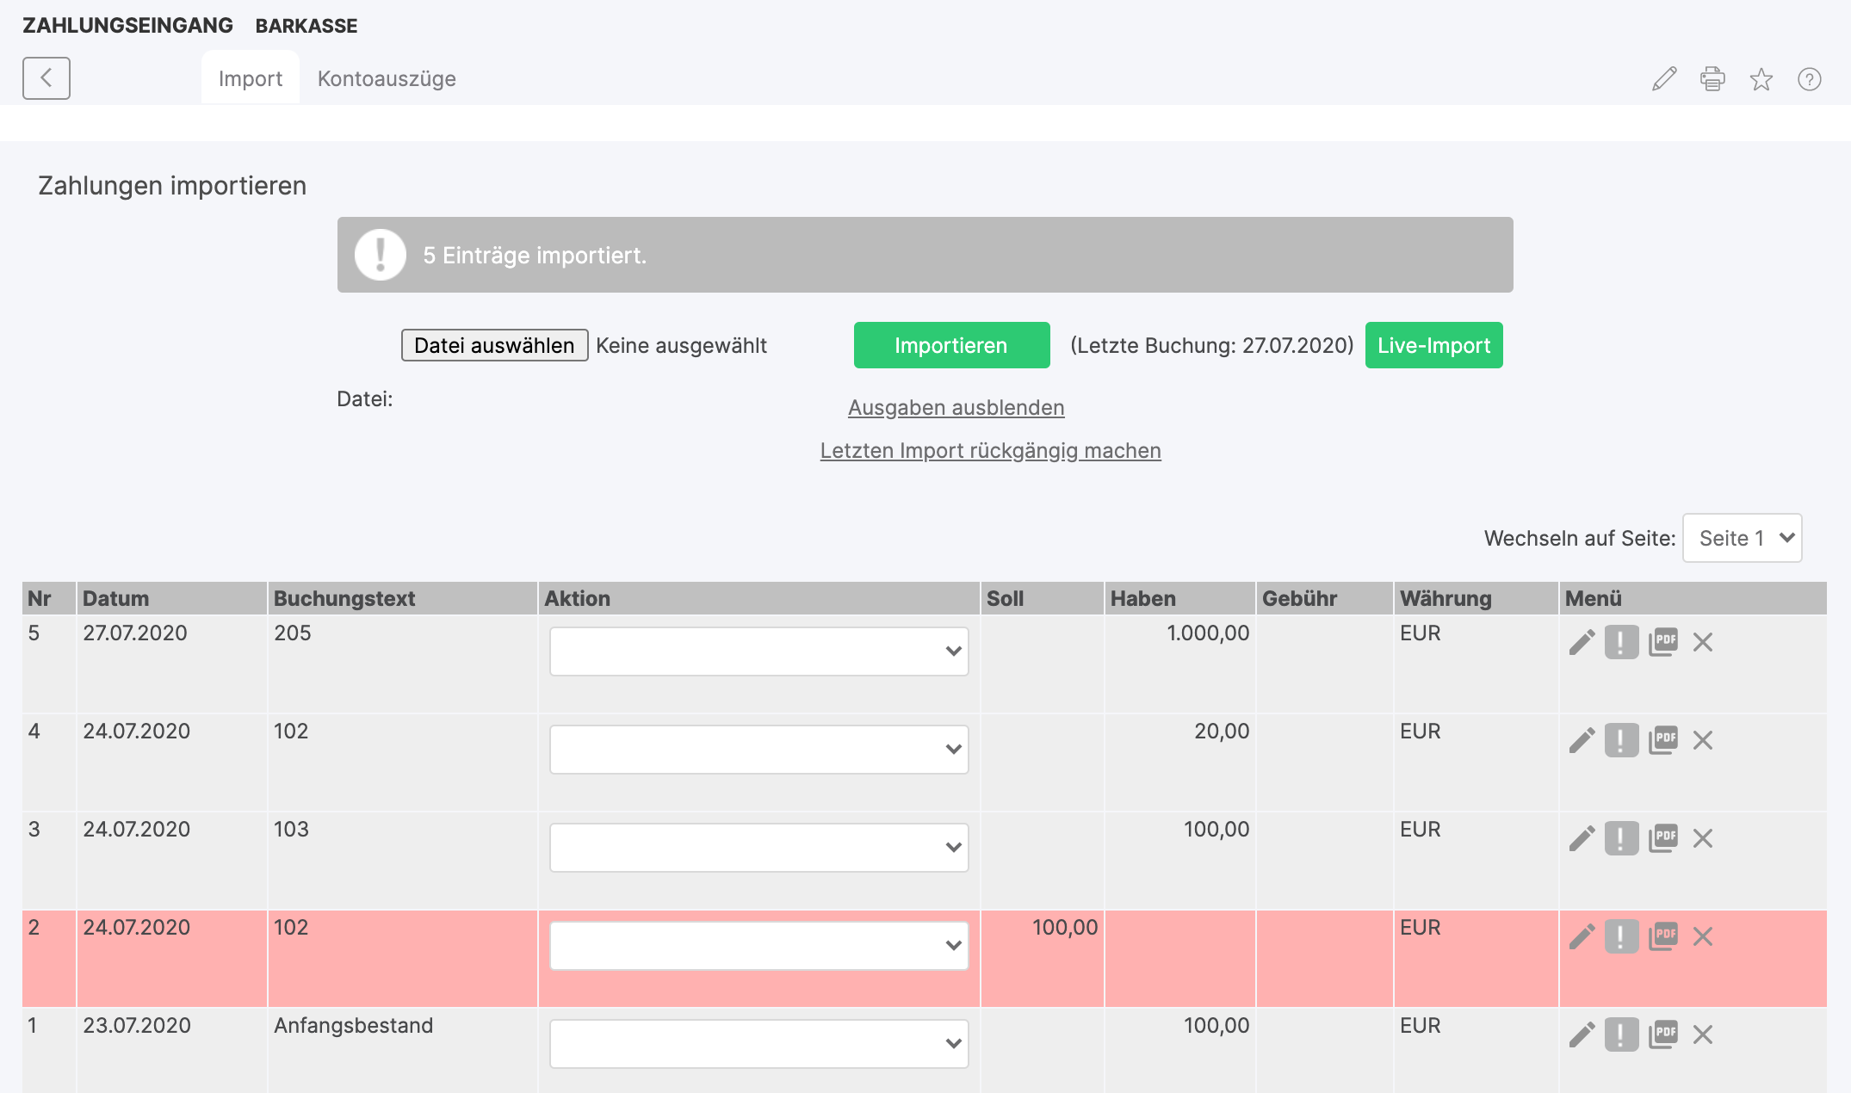Open help via question mark icon
Screen dimensions: 1851x1093
(1809, 79)
